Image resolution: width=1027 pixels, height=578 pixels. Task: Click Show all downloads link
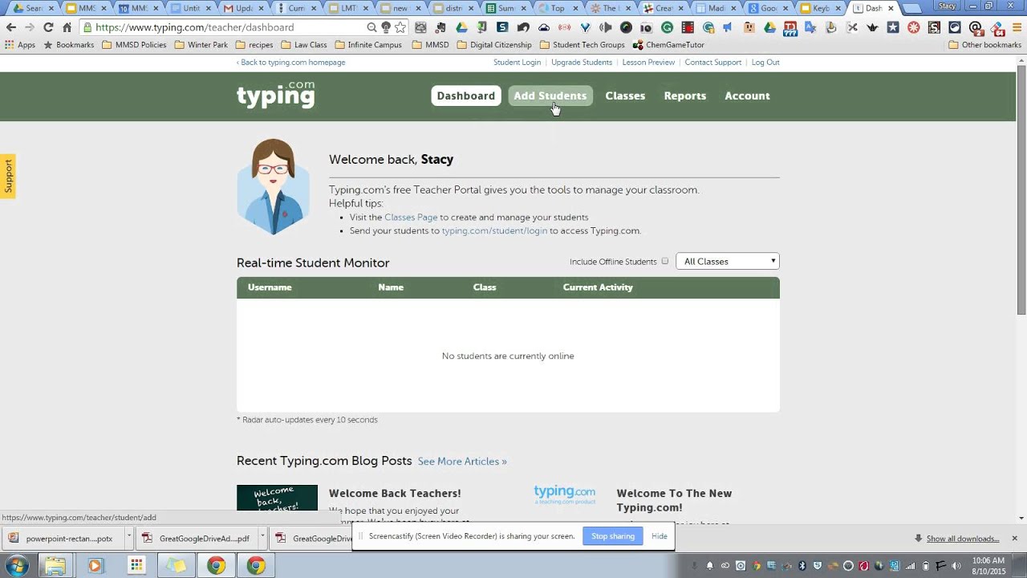[963, 539]
